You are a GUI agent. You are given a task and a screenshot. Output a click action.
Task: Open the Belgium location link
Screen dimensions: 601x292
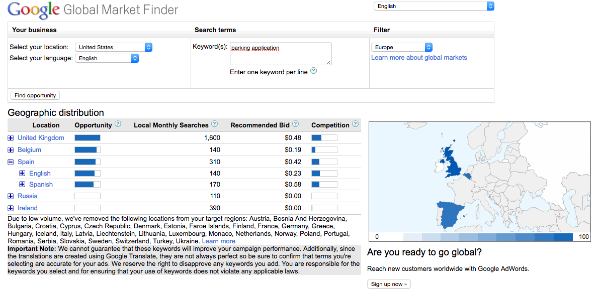click(29, 150)
